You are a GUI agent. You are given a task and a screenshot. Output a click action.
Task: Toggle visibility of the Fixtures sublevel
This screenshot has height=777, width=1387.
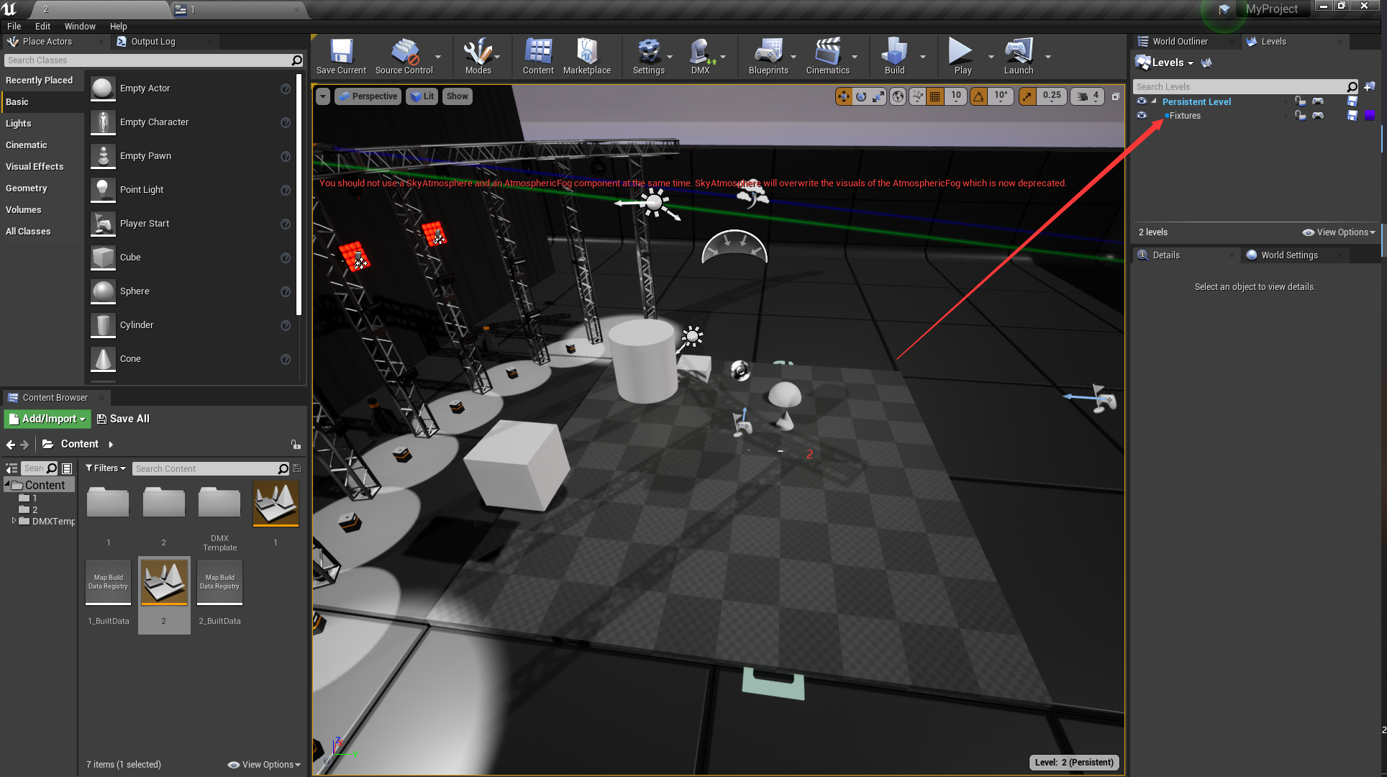point(1142,115)
